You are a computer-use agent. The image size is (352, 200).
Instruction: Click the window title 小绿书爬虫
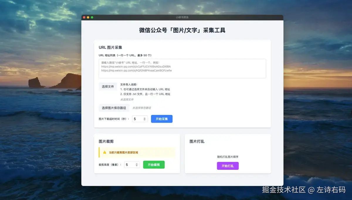point(182,17)
